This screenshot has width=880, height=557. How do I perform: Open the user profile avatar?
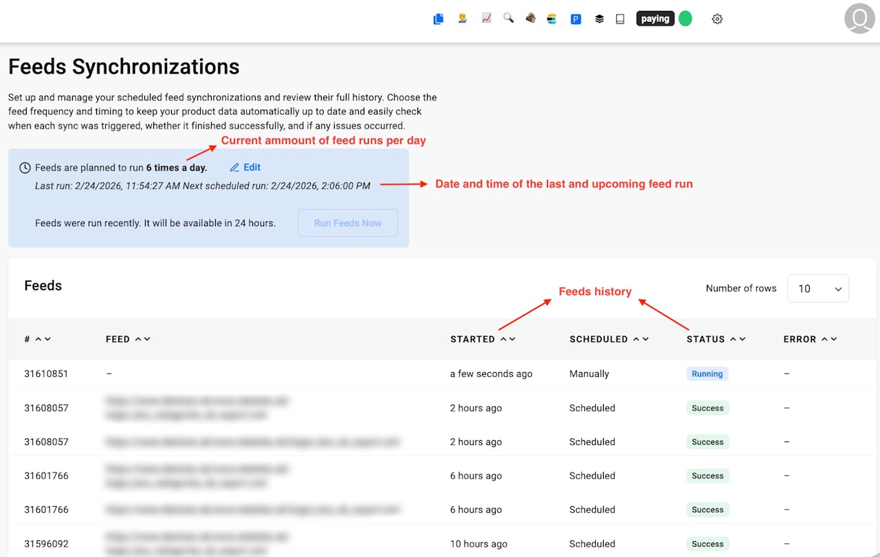(859, 19)
